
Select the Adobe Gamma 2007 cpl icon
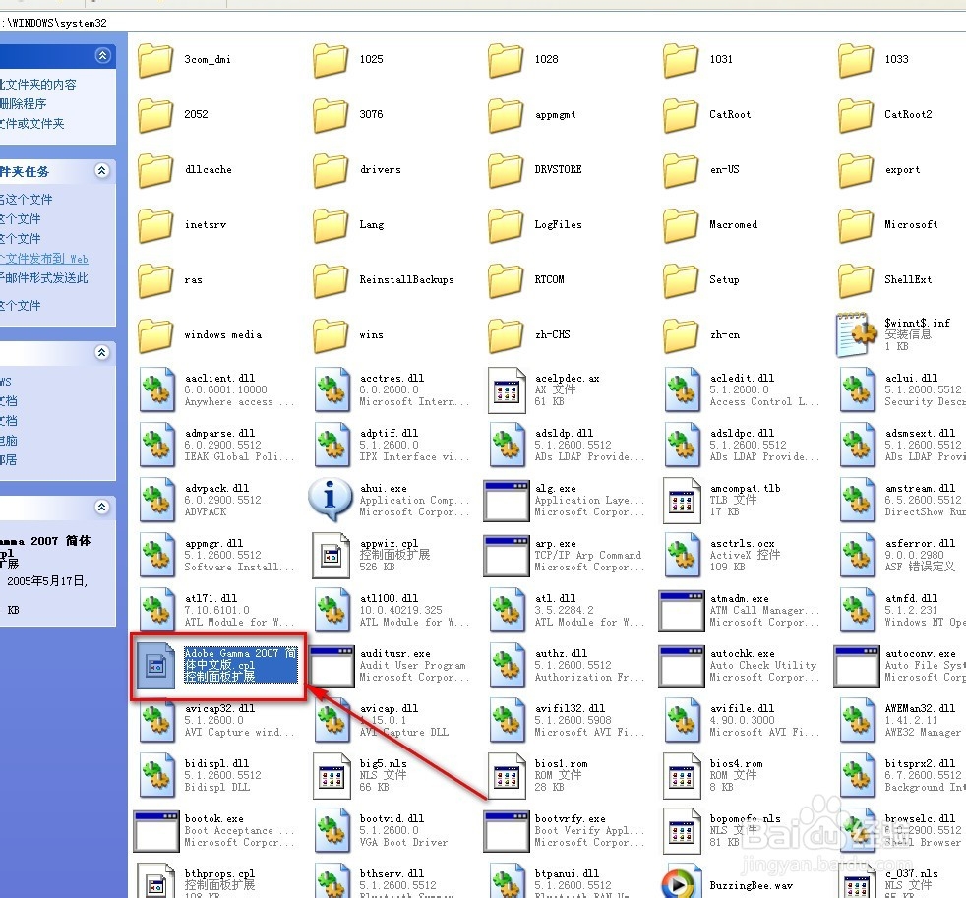(x=155, y=665)
